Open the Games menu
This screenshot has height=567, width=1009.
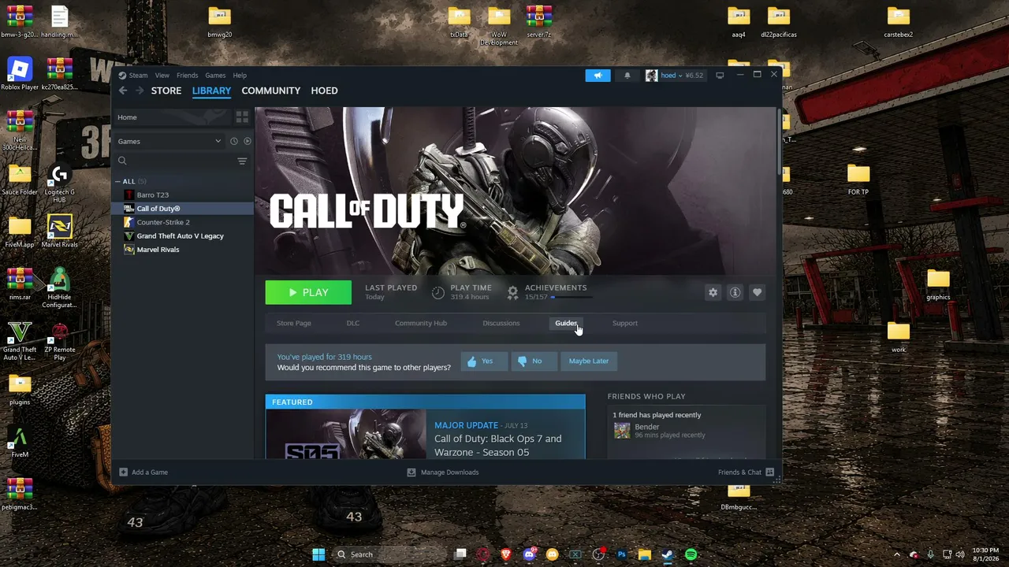215,76
